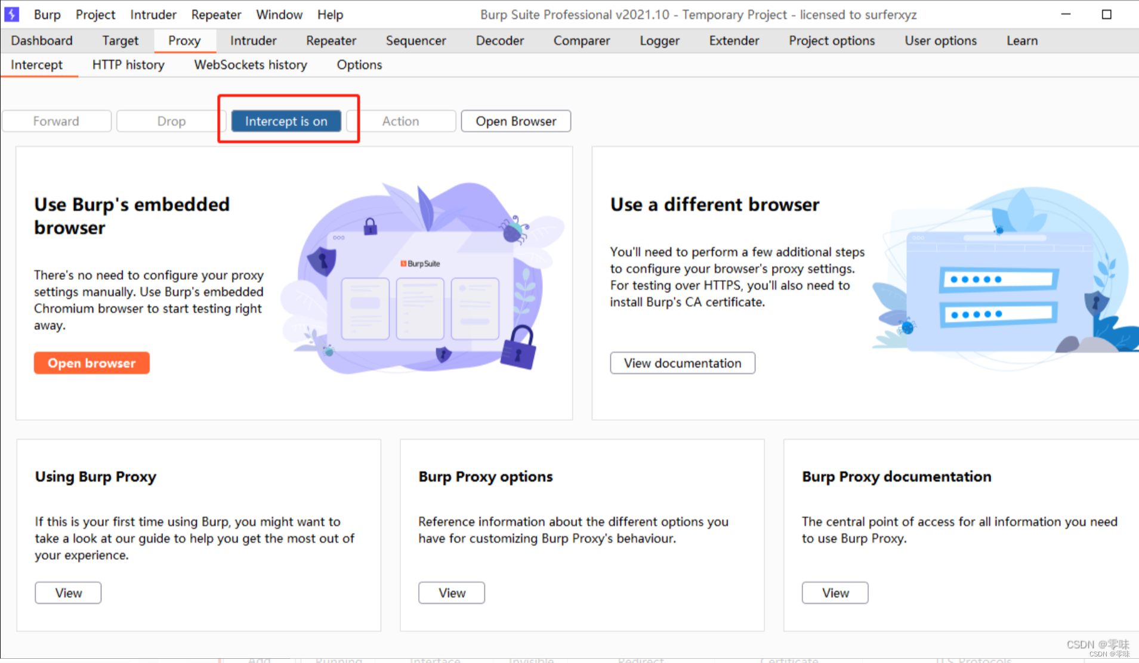The image size is (1139, 663).
Task: Switch to the Repeater tool tab
Action: coord(331,41)
